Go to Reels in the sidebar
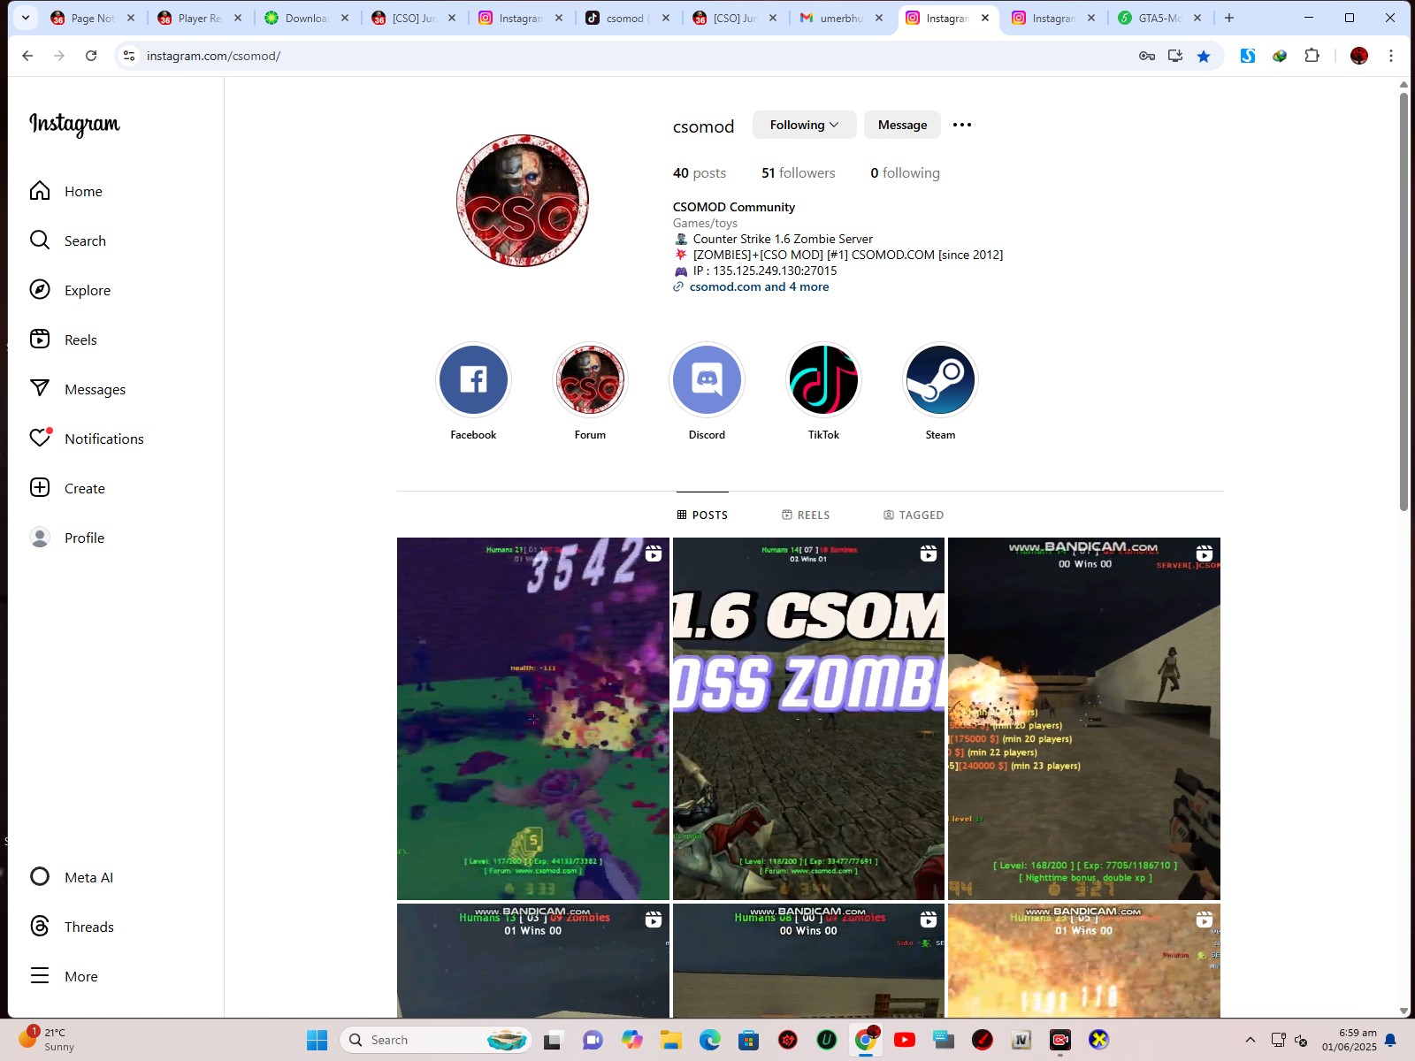This screenshot has height=1061, width=1415. (80, 340)
